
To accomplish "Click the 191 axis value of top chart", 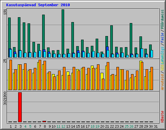I will 5,12.
